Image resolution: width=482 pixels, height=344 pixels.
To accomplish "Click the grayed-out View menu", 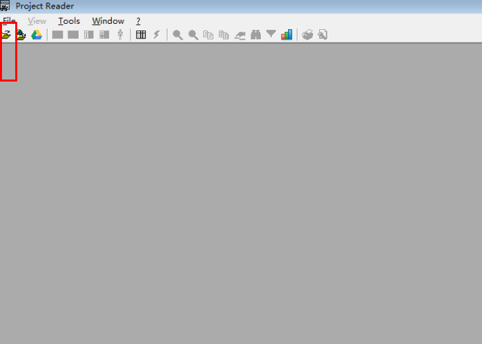I will tap(37, 21).
